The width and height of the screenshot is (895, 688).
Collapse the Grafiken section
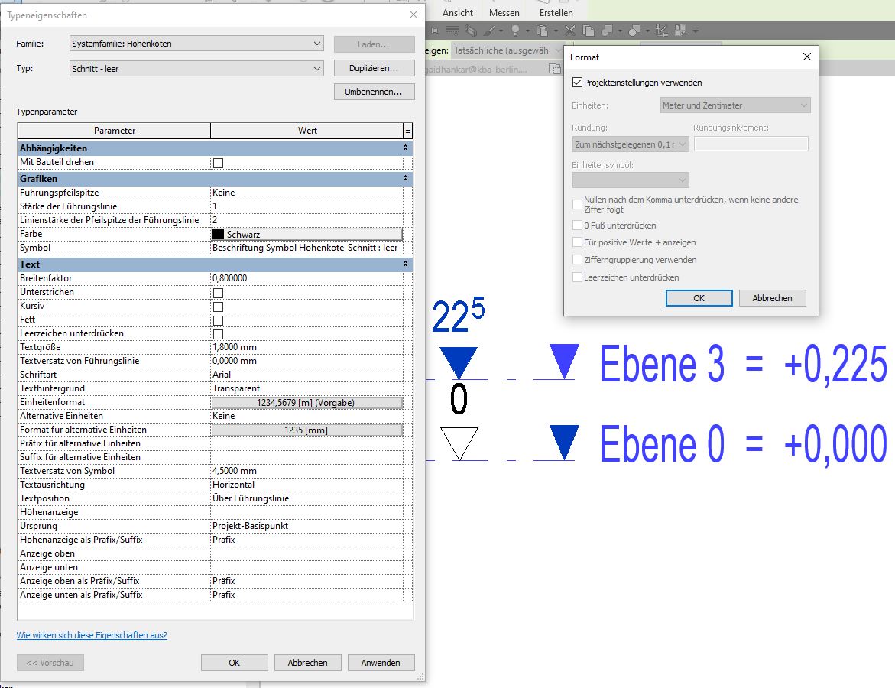(405, 179)
